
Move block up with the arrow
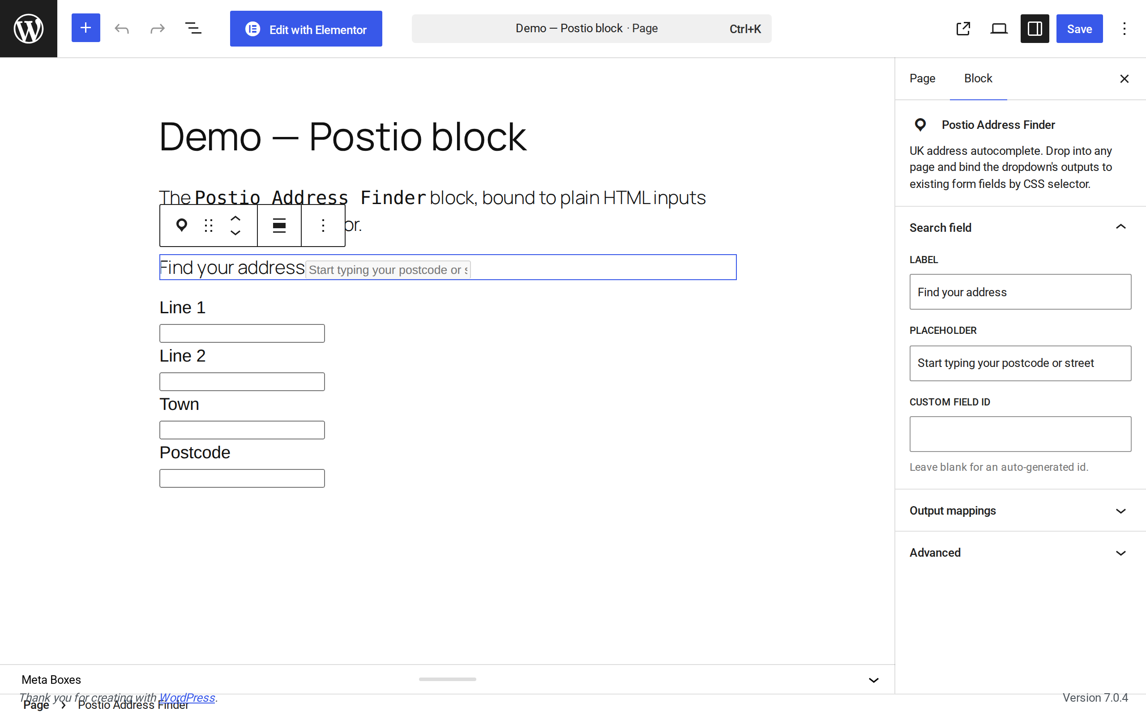coord(235,218)
